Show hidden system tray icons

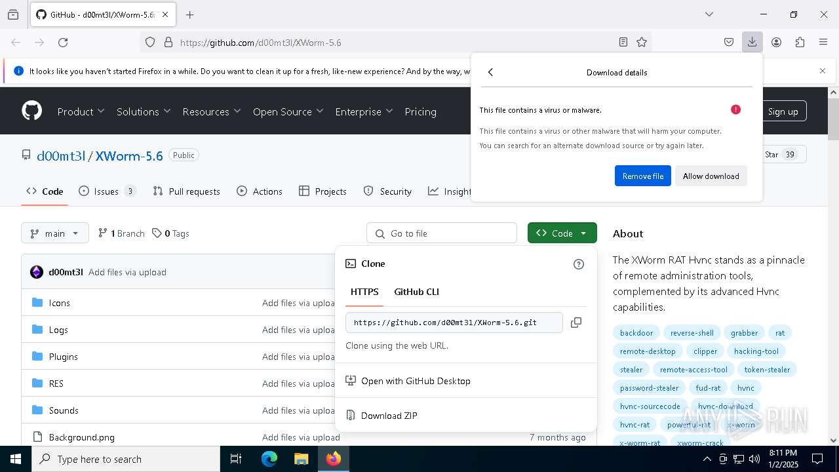(707, 459)
